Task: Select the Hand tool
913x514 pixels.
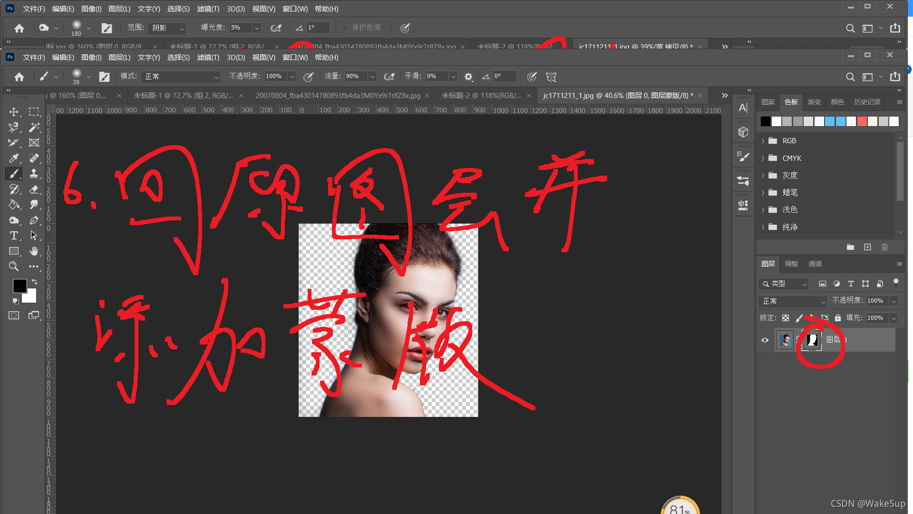Action: [x=34, y=251]
